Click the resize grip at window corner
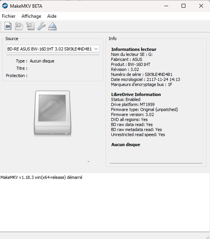Screen dimensions: 210x239 (208, 237)
